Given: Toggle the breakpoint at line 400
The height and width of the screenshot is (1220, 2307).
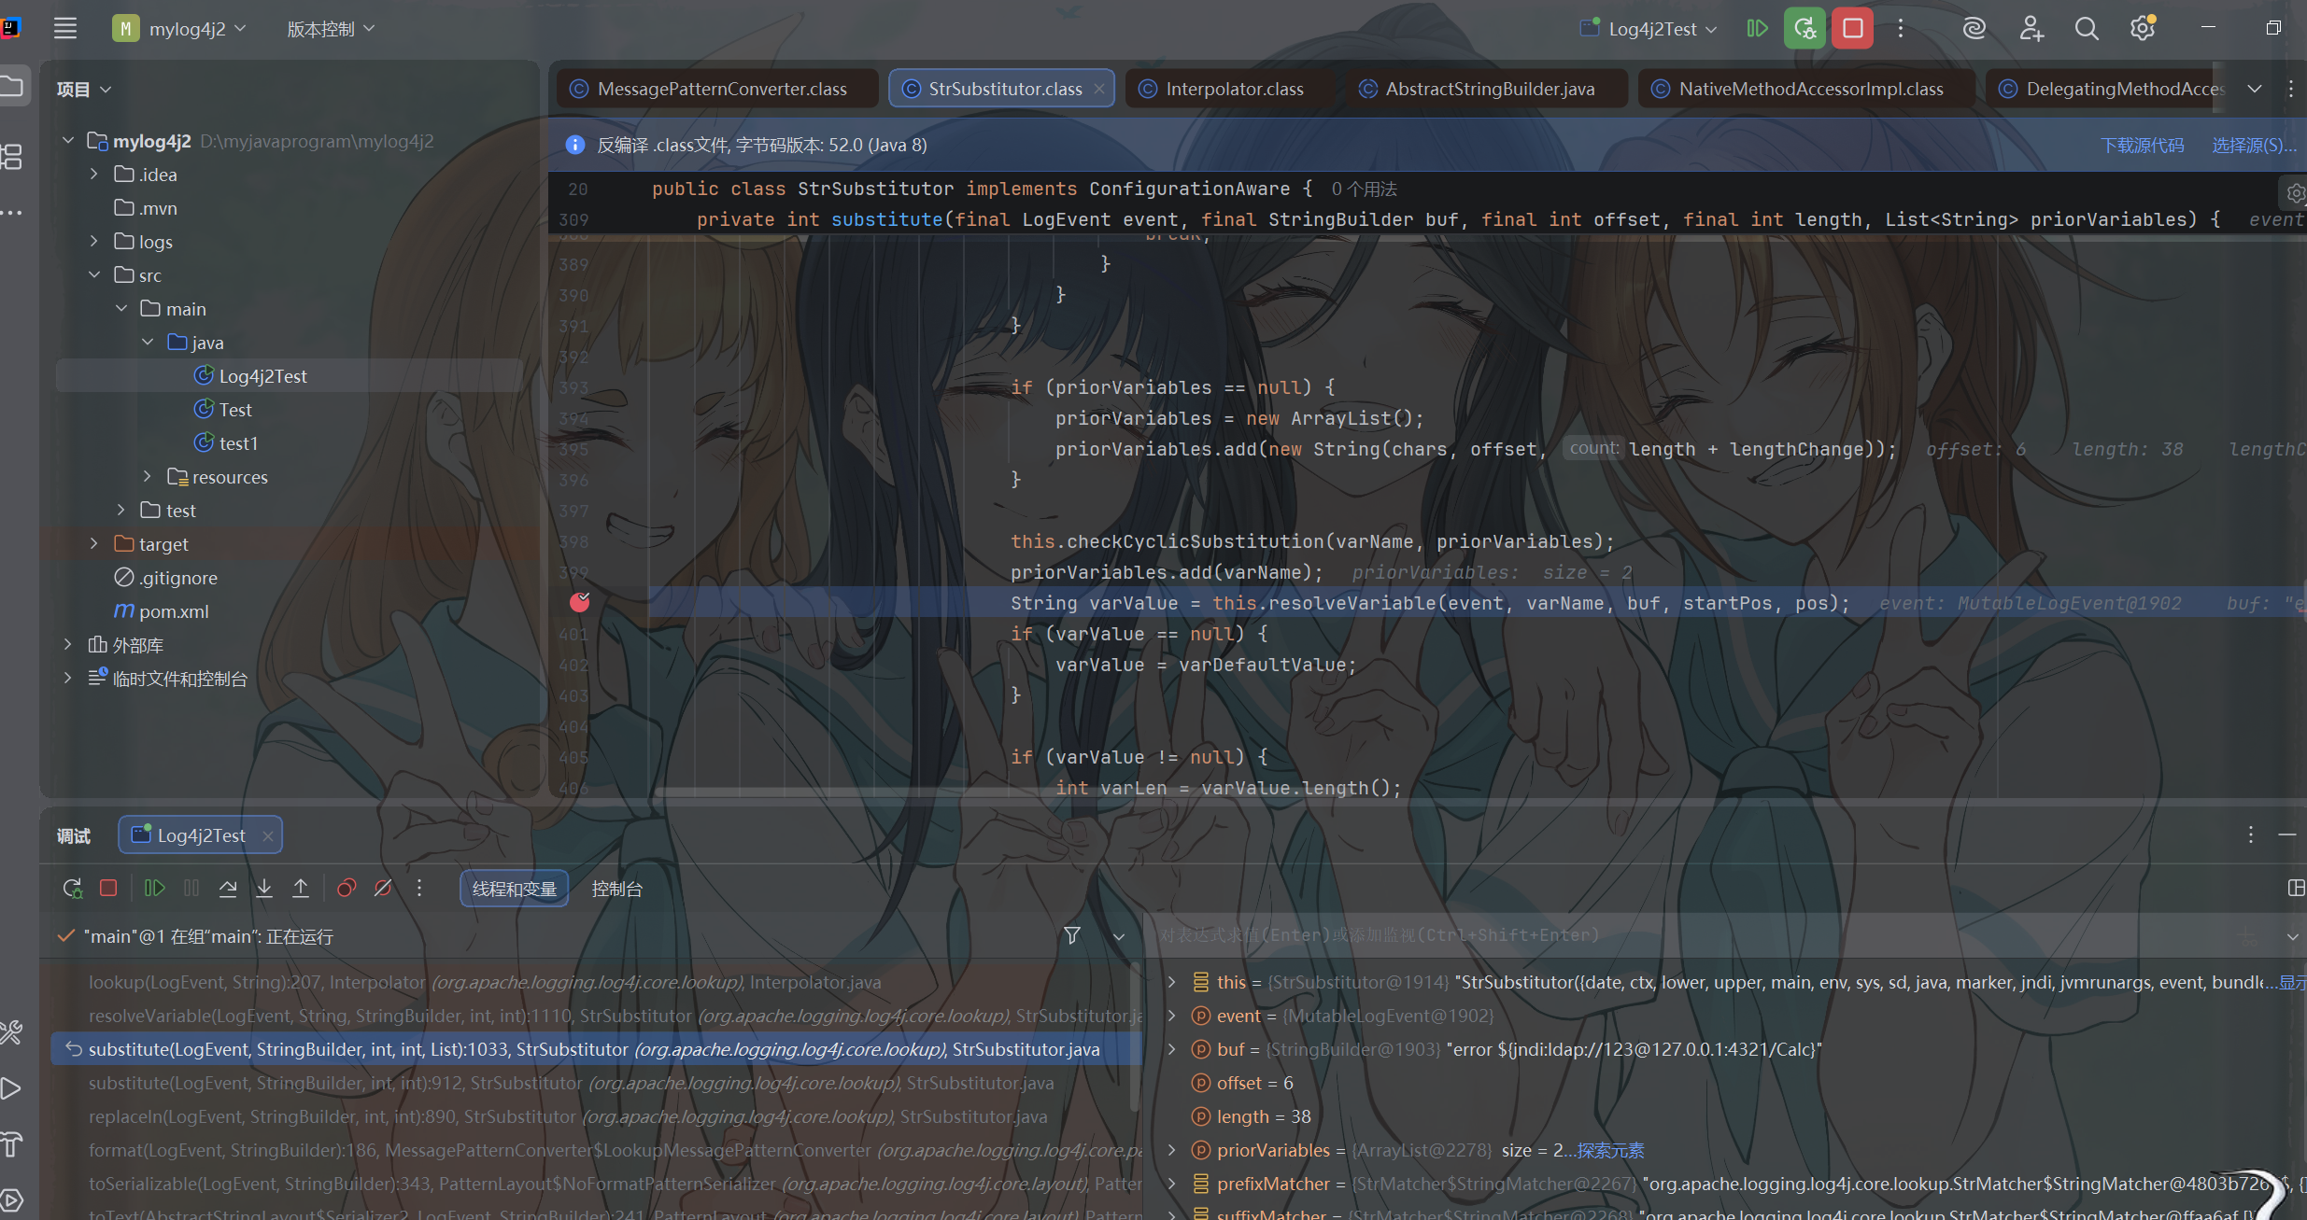Looking at the screenshot, I should pos(580,603).
